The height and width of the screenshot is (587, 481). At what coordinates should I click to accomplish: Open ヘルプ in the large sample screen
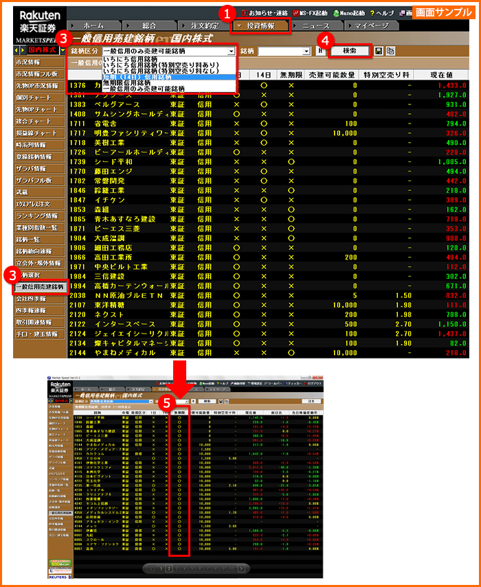tap(382, 14)
